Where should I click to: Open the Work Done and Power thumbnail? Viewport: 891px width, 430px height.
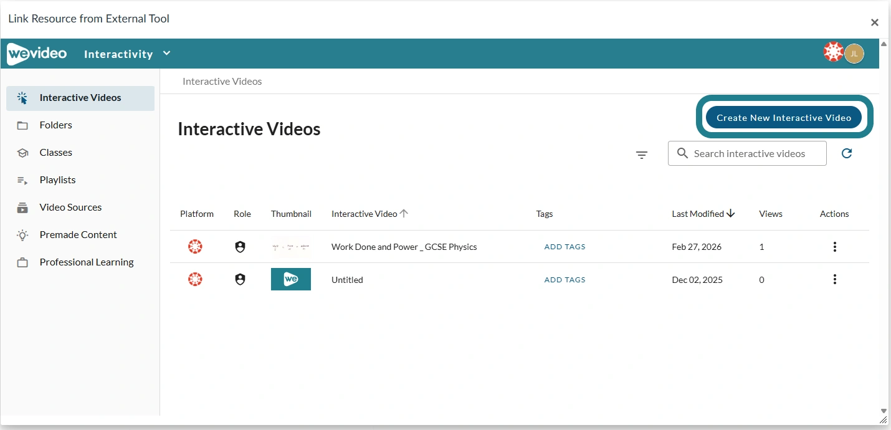coord(291,247)
